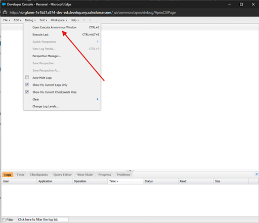
Task: Open the View State tab
Action: pos(85,174)
